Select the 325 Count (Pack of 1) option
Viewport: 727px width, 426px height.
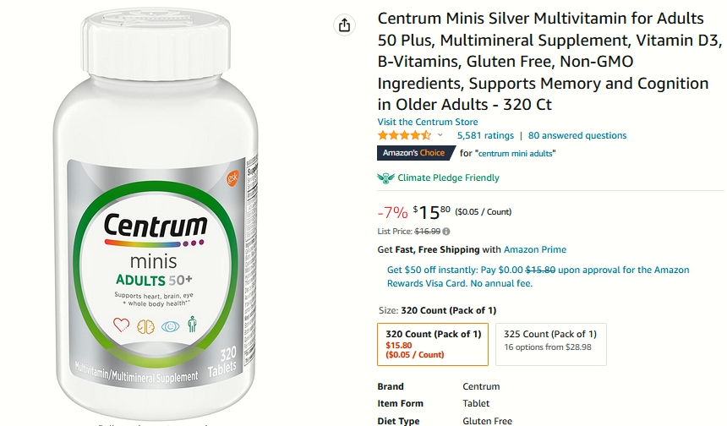click(551, 344)
